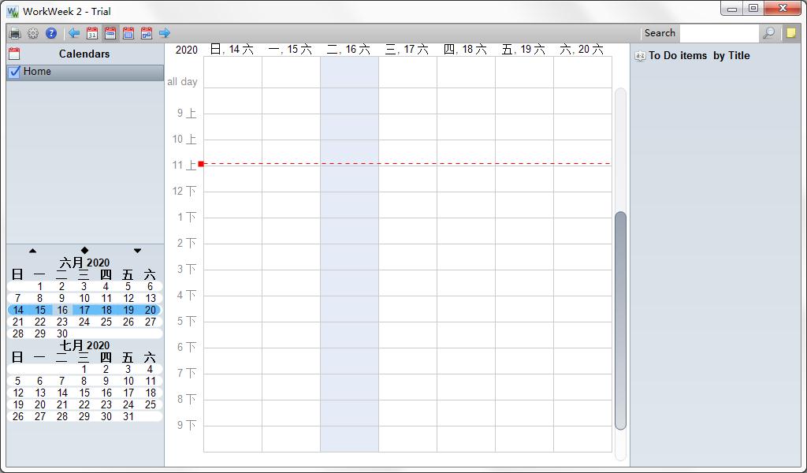Click the print icon in toolbar
This screenshot has height=473, width=807.
(15, 33)
